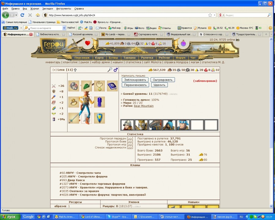275x220 pixels.
Task: Inspect the blue spellbook item
Action: (112, 86)
